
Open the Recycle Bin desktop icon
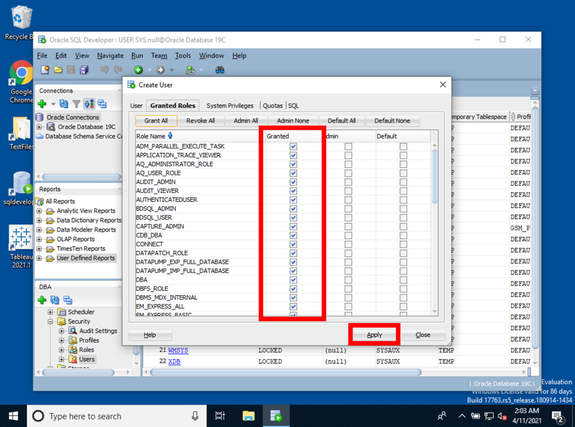21,23
